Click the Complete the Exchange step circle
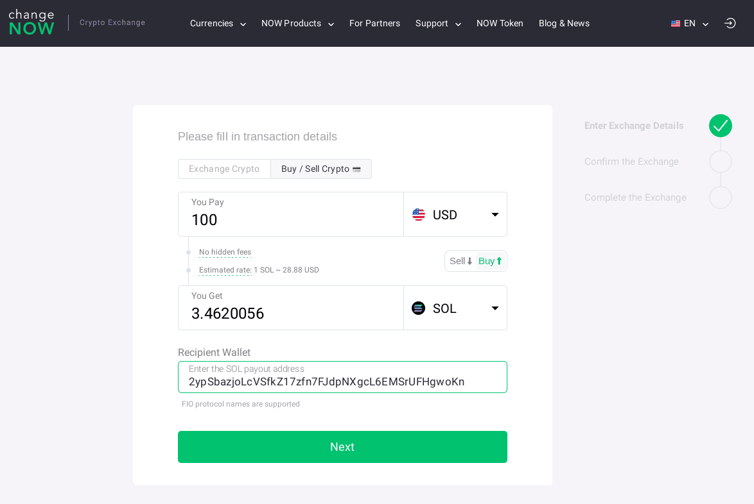754x504 pixels. pos(721,197)
